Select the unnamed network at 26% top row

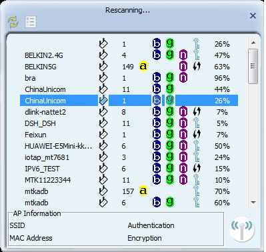[129, 44]
